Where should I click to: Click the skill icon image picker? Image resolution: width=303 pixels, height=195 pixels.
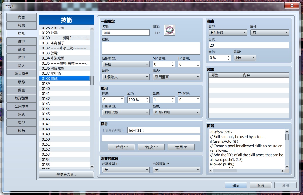click(170, 30)
